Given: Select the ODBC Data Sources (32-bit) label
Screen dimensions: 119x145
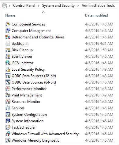Looking at the screenshot, I should [x=34, y=76].
